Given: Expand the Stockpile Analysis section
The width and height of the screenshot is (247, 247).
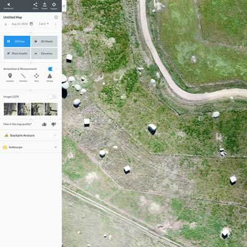Looking at the screenshot, I should [30, 135].
